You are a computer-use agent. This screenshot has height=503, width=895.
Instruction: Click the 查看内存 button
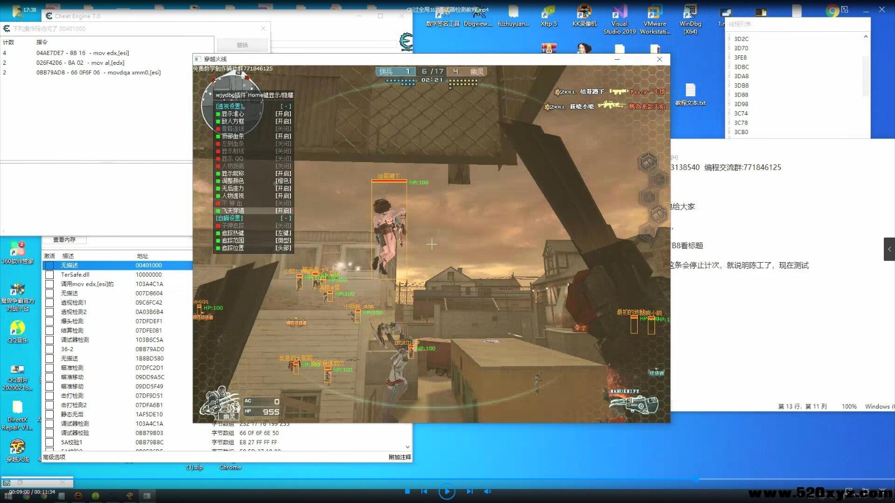64,240
